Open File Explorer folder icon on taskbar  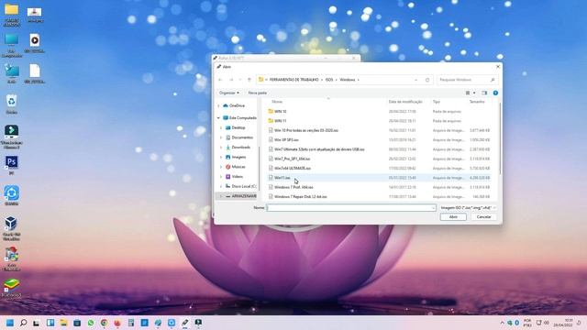tap(63, 323)
